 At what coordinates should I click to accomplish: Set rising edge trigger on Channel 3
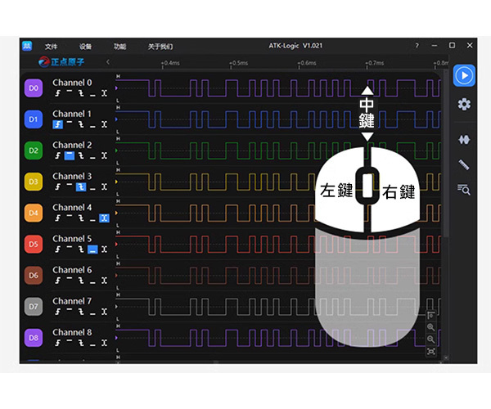click(x=57, y=187)
